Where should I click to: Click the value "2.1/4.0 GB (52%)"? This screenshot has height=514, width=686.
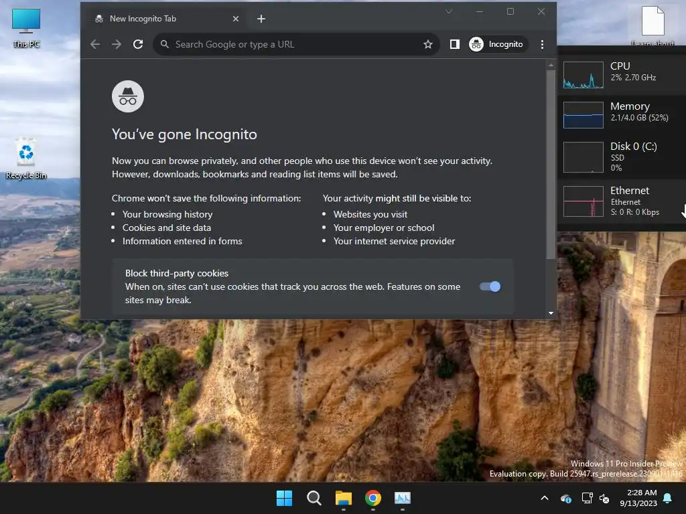(640, 118)
